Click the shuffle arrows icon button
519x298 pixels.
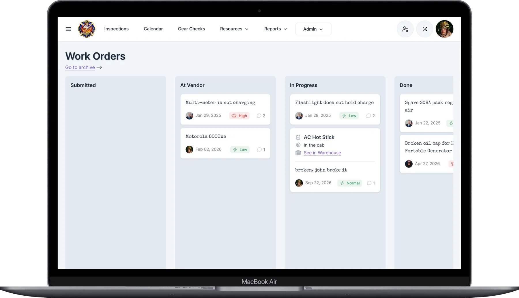pyautogui.click(x=425, y=29)
